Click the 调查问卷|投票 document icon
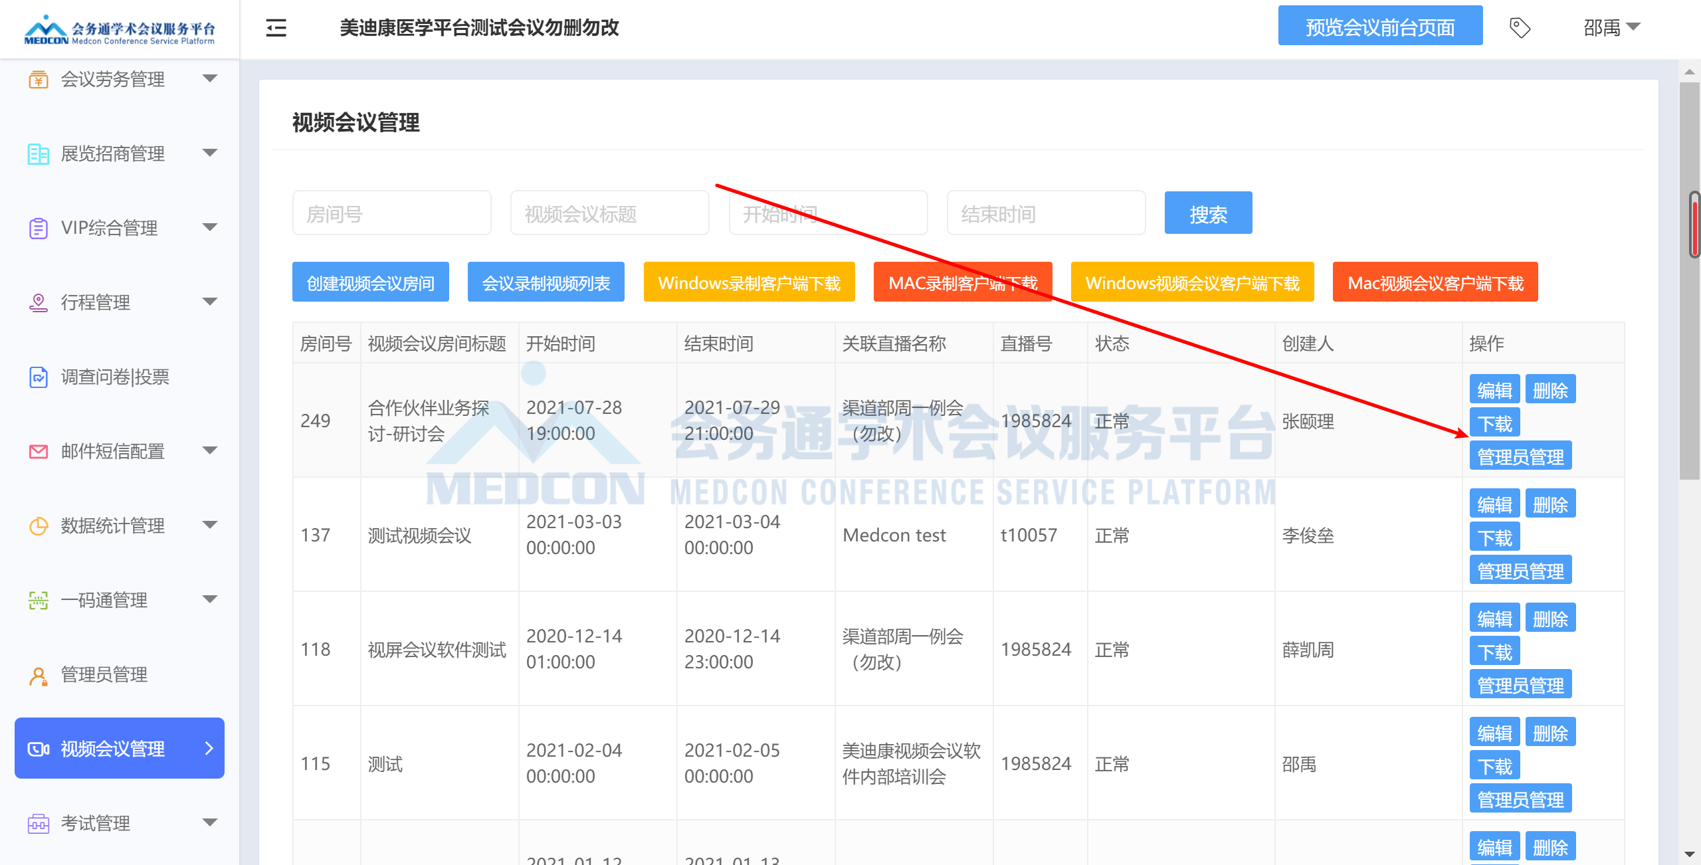The height and width of the screenshot is (865, 1701). (x=39, y=377)
